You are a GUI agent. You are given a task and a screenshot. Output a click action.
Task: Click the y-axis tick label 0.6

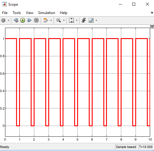click(x=2, y=74)
